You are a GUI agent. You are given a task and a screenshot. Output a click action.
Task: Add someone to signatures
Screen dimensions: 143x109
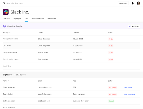point(9,108)
